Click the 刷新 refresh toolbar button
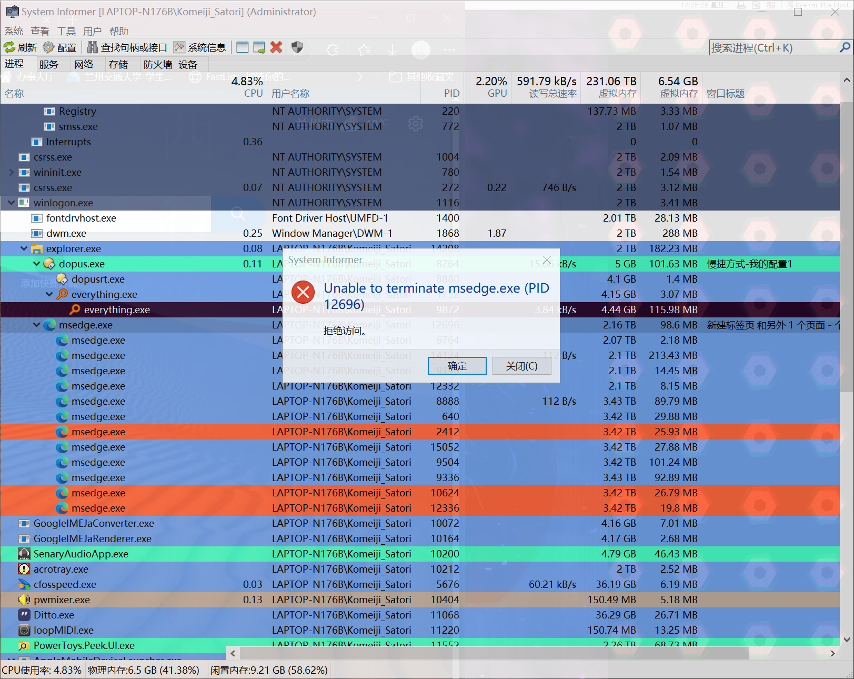The height and width of the screenshot is (679, 854). point(21,47)
